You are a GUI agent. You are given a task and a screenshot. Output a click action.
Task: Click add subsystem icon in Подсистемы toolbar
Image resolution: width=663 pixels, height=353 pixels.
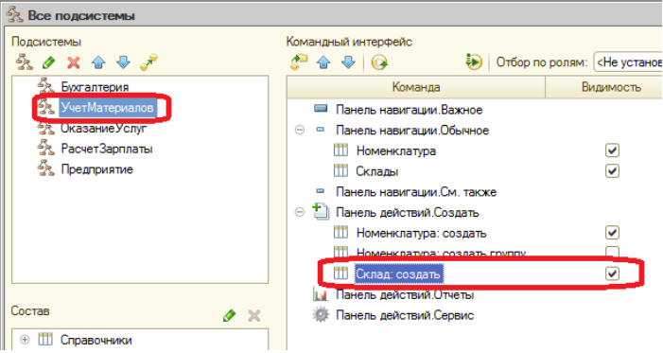[x=24, y=62]
